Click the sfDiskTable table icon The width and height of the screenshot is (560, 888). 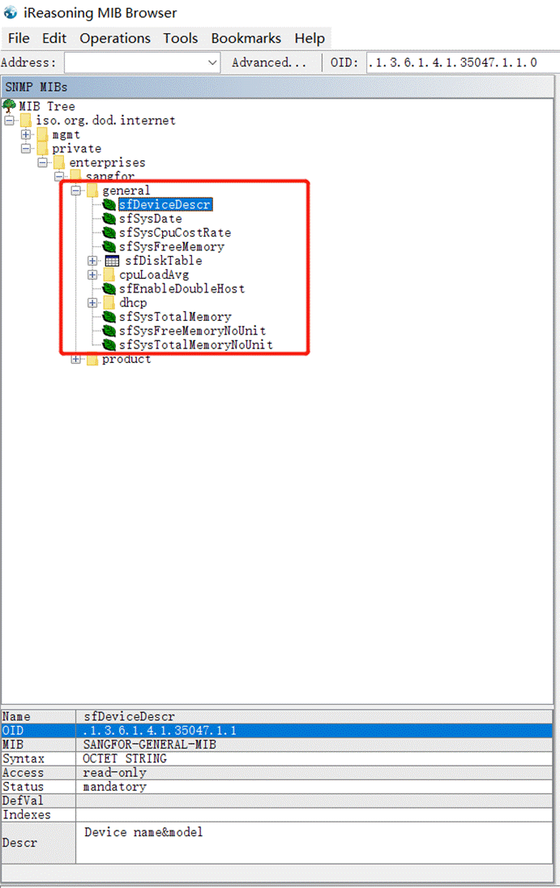(x=112, y=261)
